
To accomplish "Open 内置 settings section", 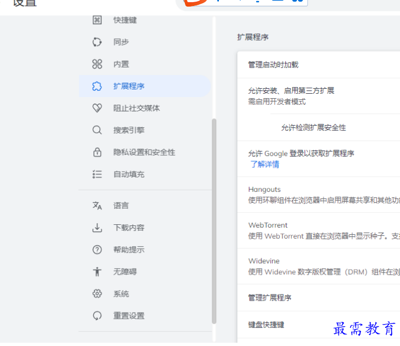I will click(121, 64).
